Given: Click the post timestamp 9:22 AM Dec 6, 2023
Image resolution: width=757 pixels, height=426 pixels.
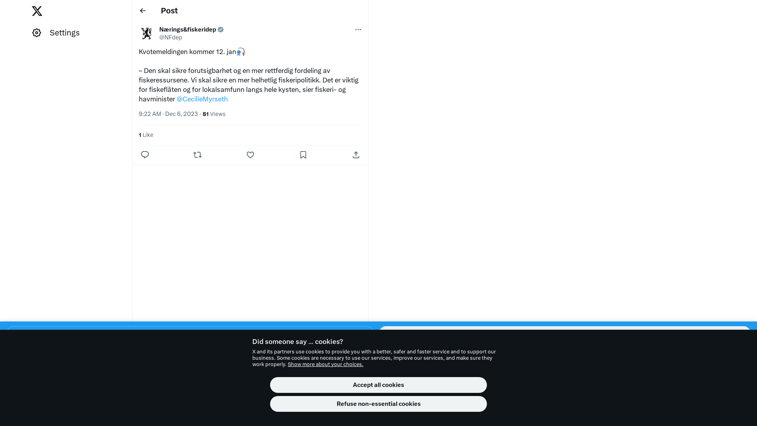Looking at the screenshot, I should (168, 114).
